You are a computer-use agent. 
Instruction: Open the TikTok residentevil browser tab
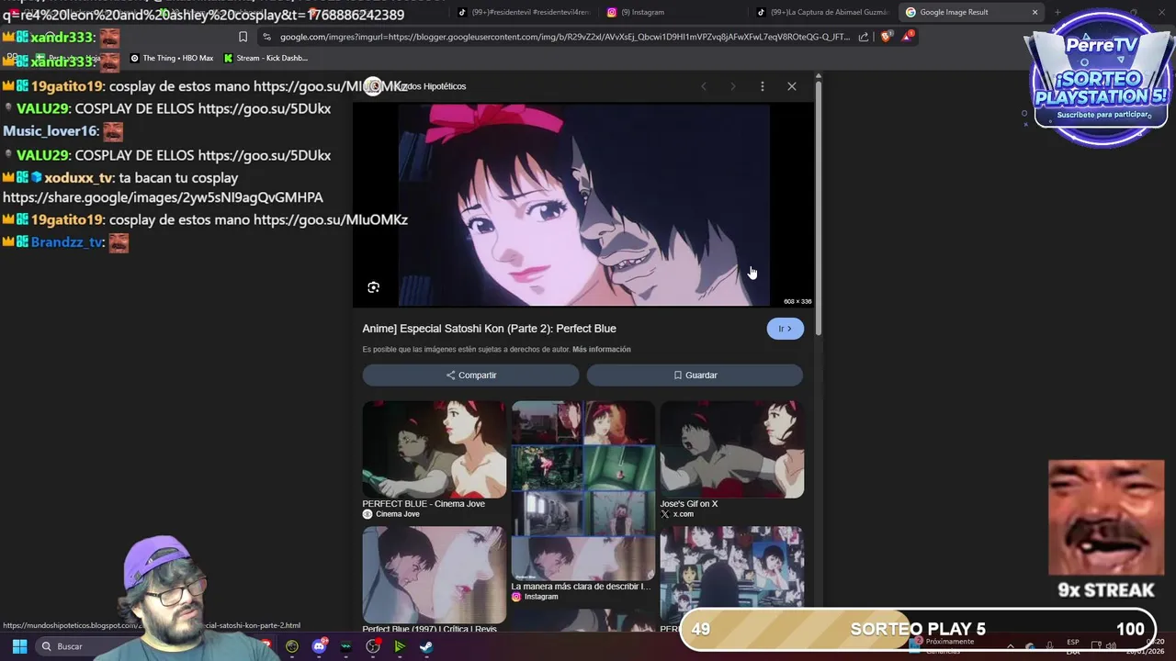click(x=524, y=12)
